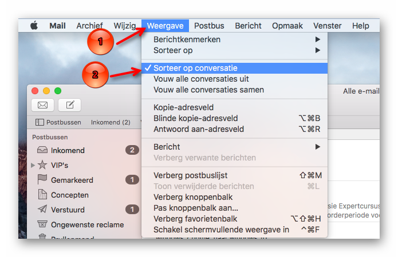Select the Inkomend inbox tray icon

point(42,150)
